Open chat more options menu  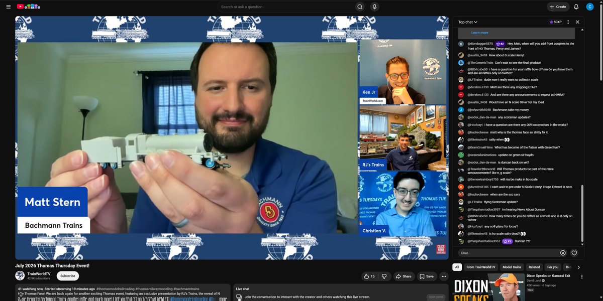coord(568,22)
